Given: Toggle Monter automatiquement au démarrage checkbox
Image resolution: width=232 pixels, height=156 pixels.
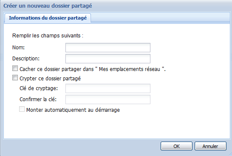Looking at the screenshot, I should tap(22, 109).
